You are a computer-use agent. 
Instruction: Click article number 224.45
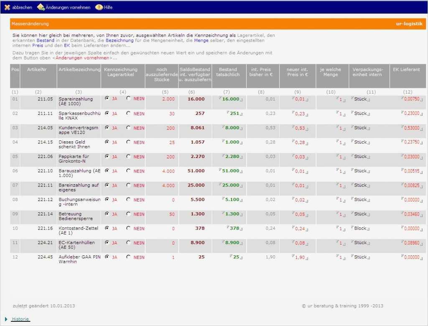[x=45, y=257]
